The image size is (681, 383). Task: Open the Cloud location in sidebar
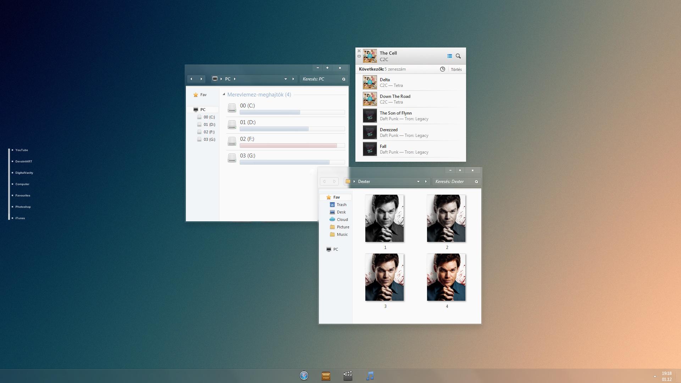342,220
